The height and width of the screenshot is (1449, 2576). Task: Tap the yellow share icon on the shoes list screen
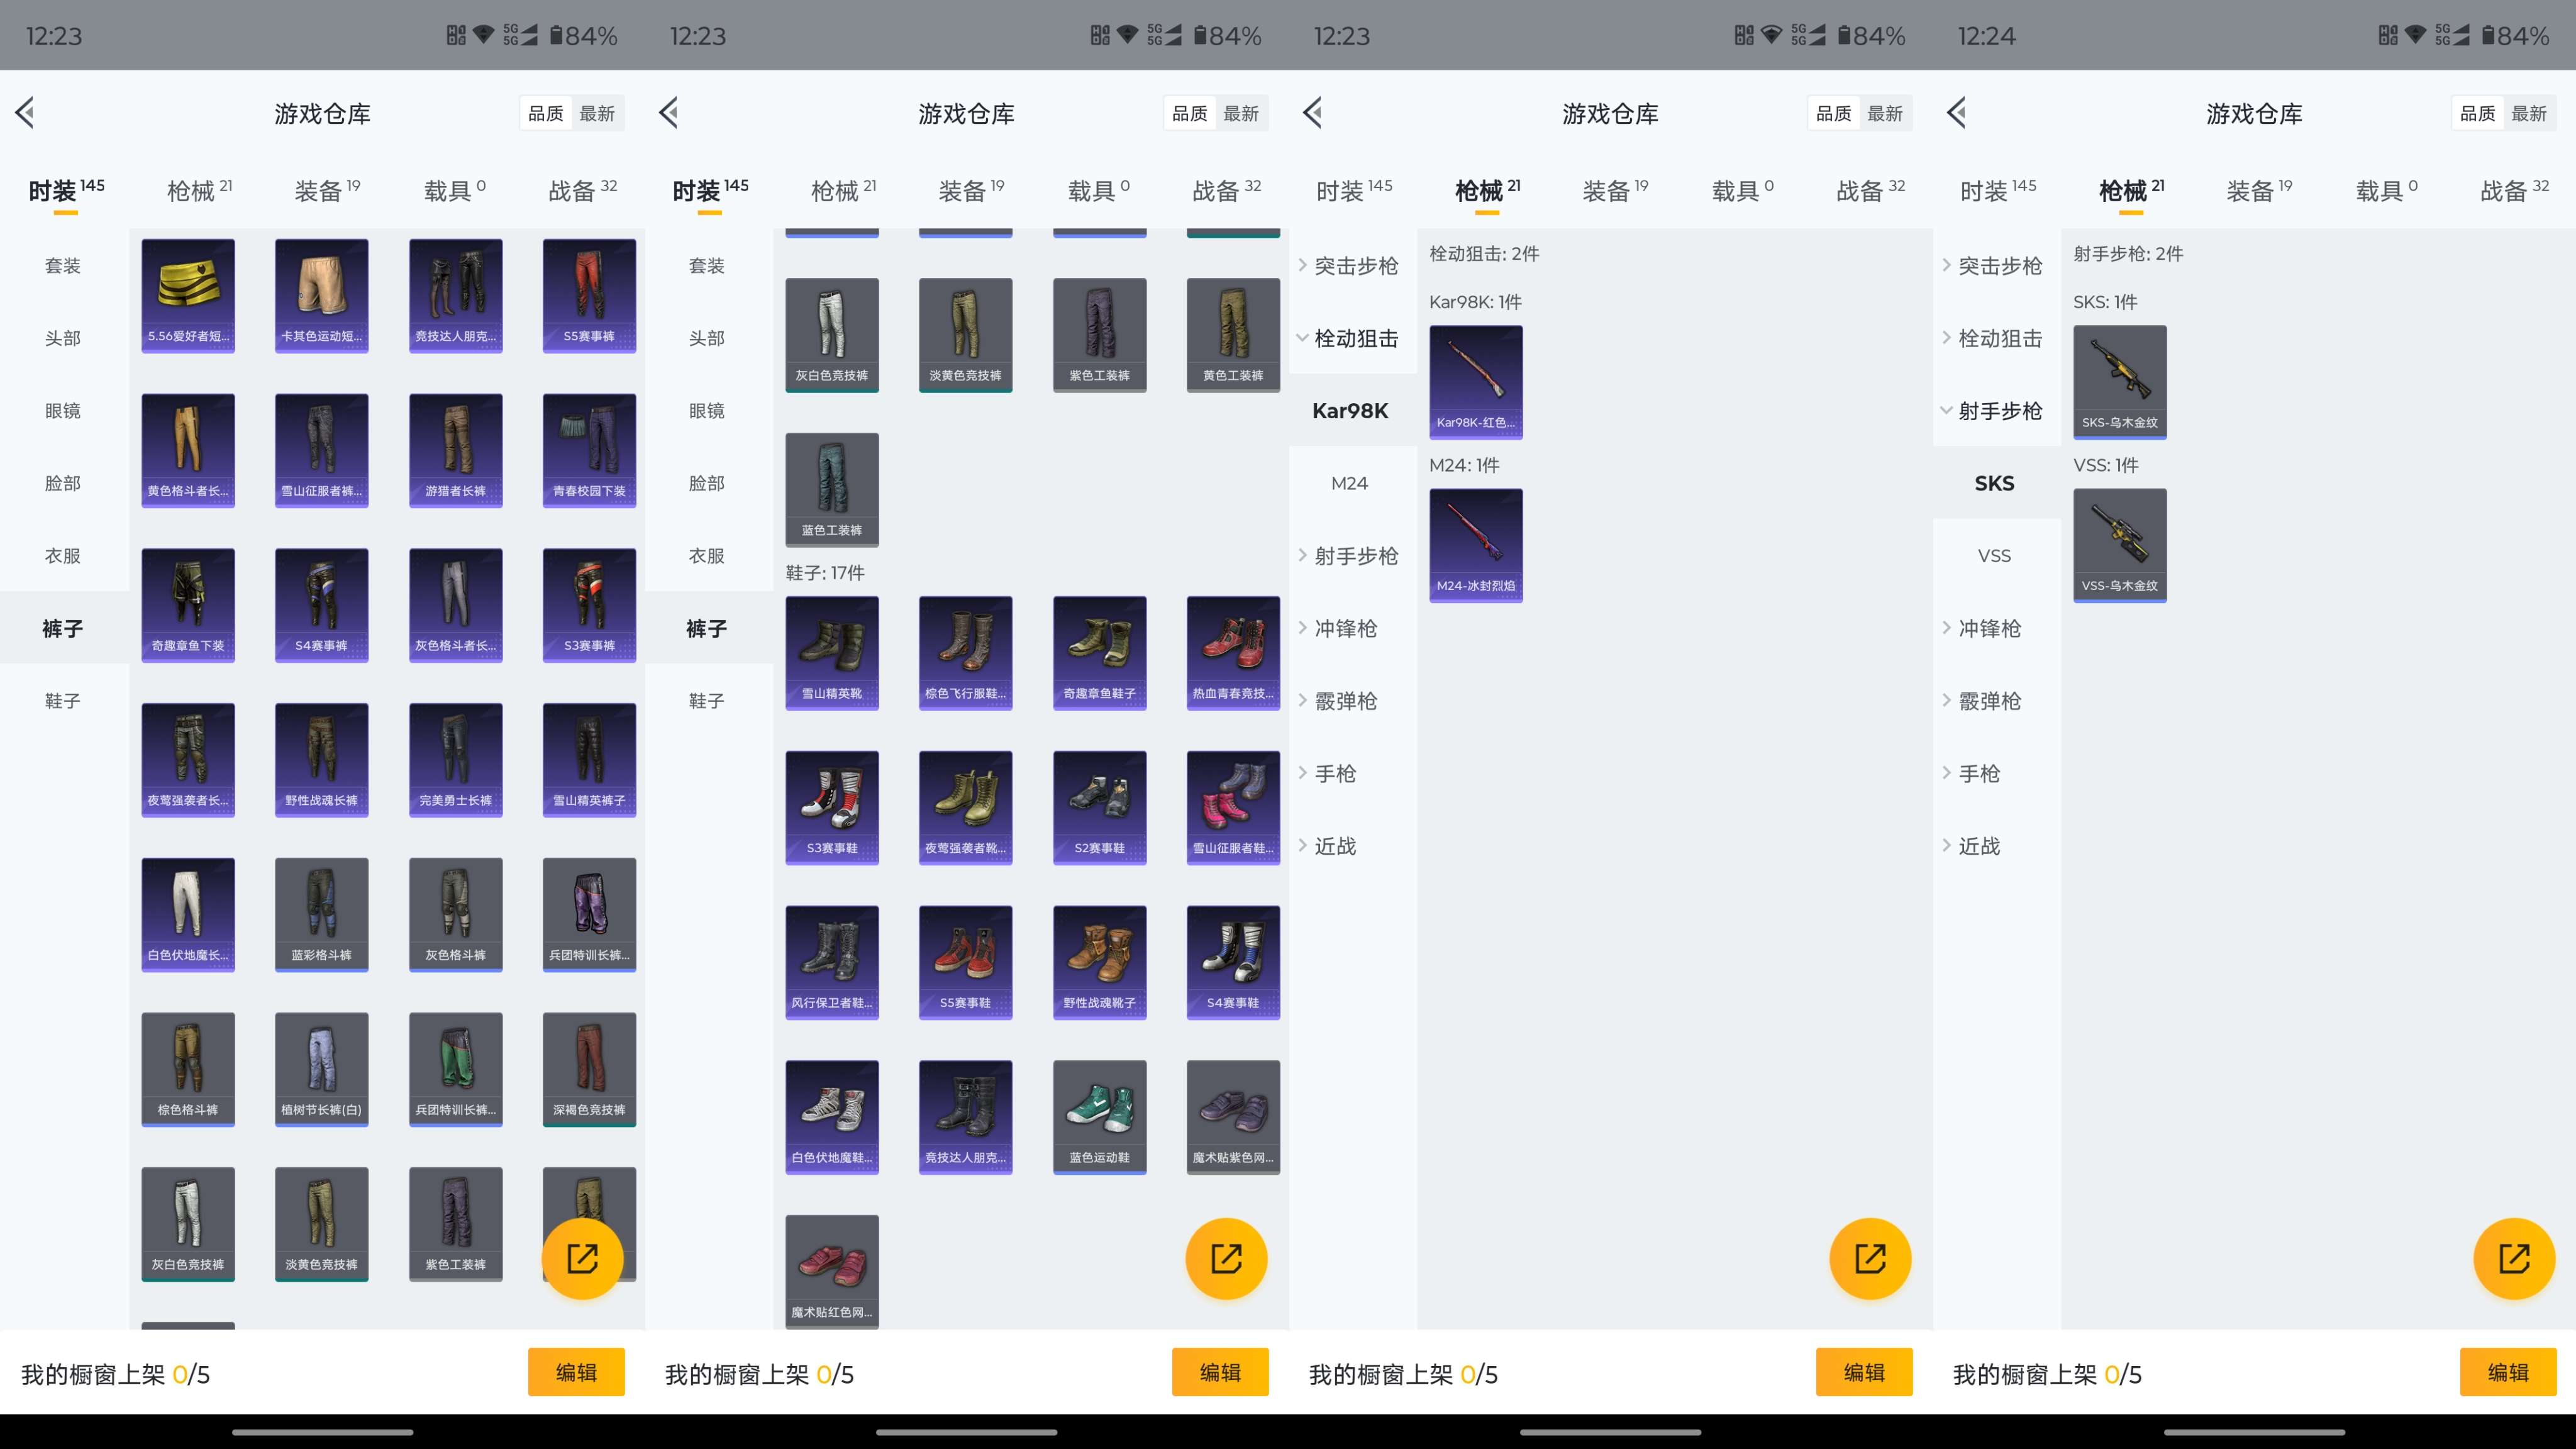click(x=1226, y=1258)
